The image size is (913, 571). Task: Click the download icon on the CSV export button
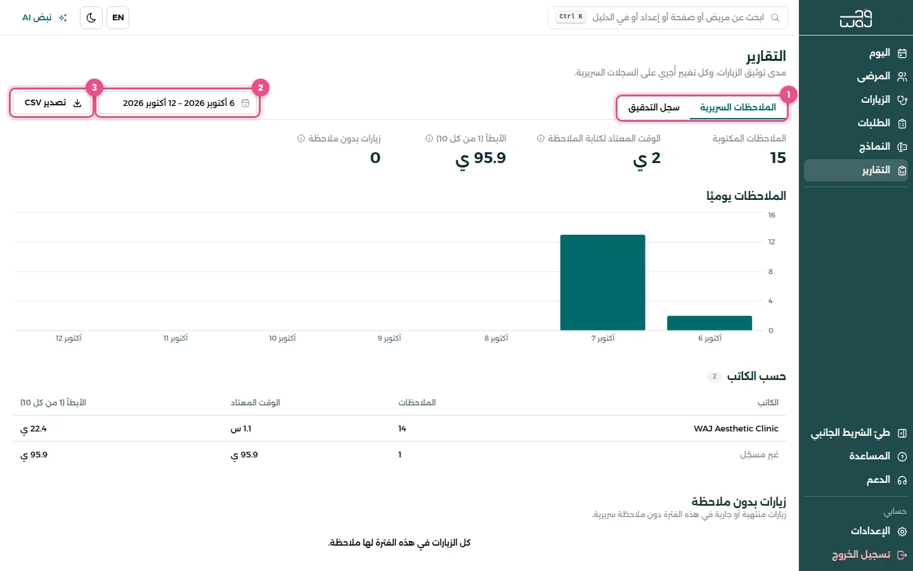(x=77, y=103)
